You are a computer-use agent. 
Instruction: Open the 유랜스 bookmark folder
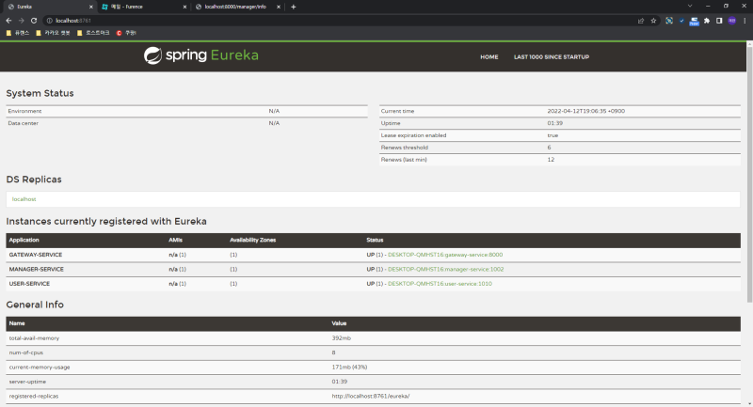pos(18,33)
